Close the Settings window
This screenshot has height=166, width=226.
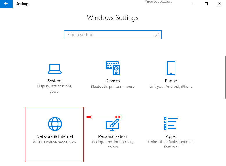[220, 4]
